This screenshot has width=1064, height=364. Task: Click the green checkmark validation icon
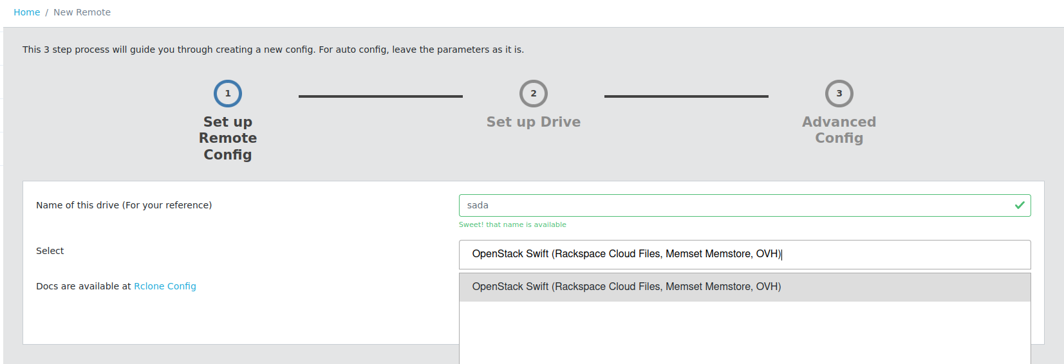pyautogui.click(x=1020, y=205)
